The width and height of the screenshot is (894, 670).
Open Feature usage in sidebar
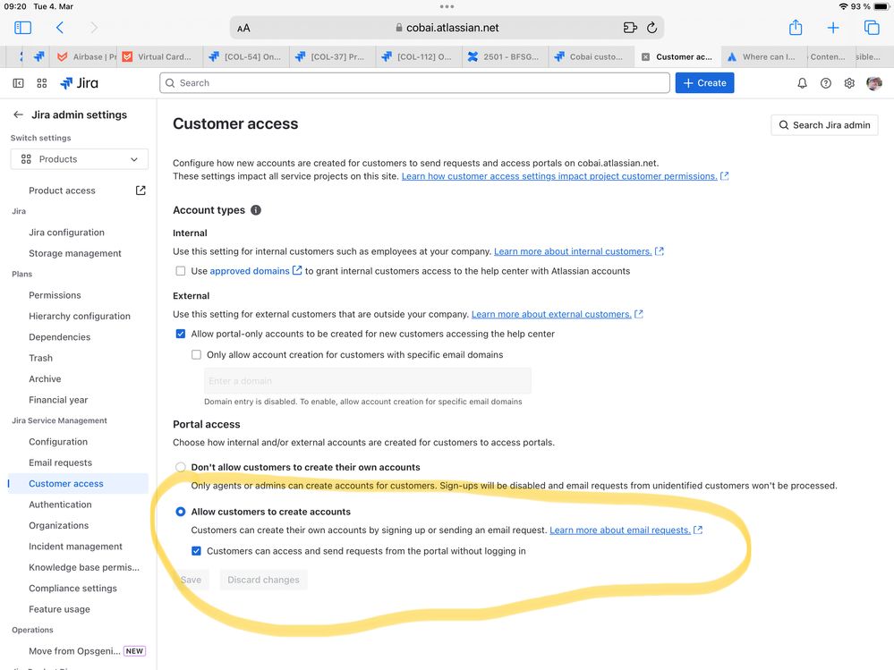pyautogui.click(x=59, y=609)
